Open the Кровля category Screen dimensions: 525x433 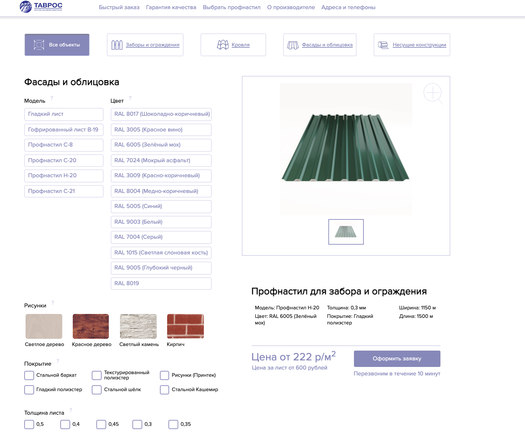point(233,45)
